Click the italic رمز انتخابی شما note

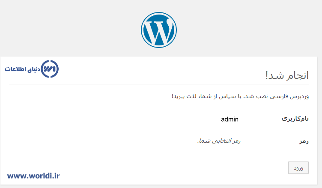pos(219,141)
